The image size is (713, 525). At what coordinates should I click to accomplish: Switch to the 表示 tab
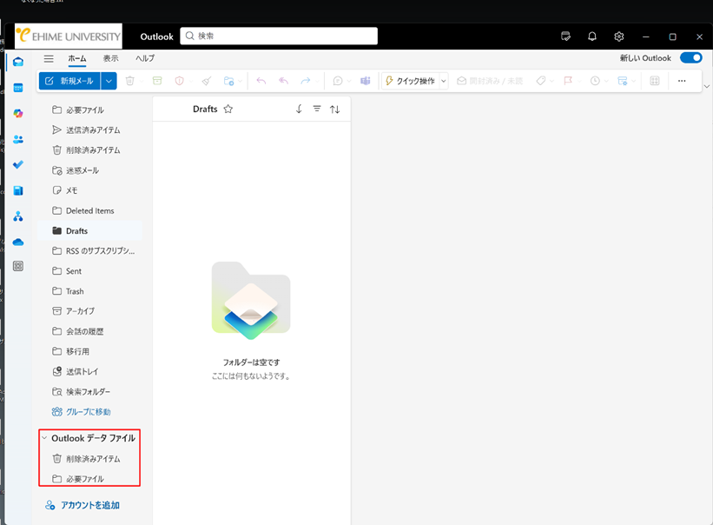(110, 58)
